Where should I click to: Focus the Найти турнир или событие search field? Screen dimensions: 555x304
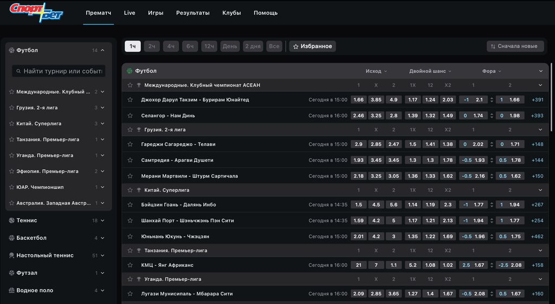[x=59, y=71]
